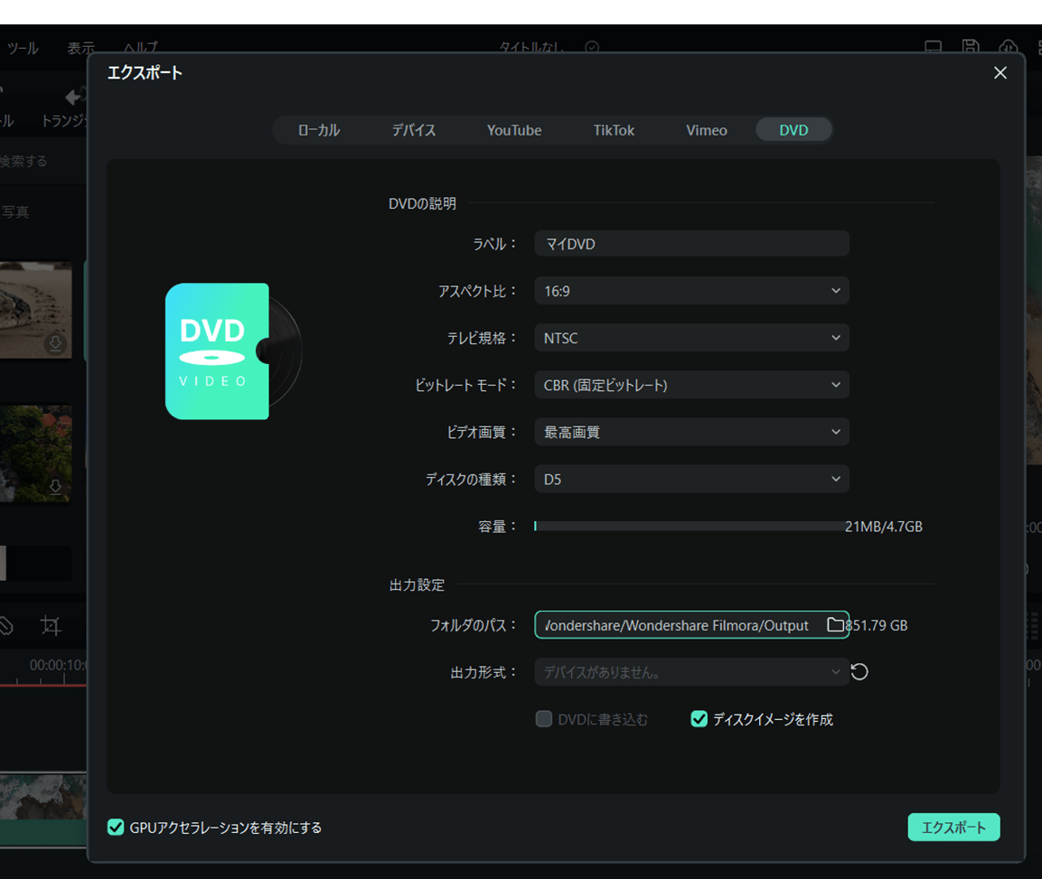1042x879 pixels.
Task: Open the テレビ規格 dropdown
Action: point(691,337)
